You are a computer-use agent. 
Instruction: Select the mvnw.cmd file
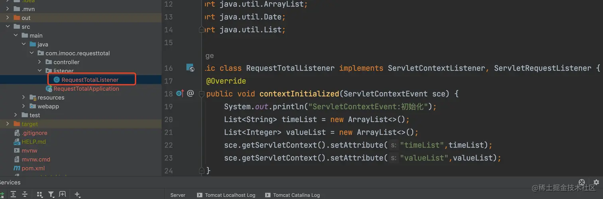36,159
